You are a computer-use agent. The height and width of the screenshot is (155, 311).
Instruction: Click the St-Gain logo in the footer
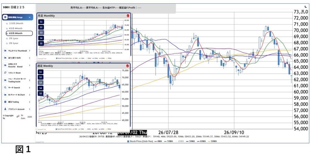[19, 116]
